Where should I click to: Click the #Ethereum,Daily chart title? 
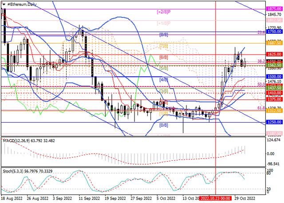(x=22, y=4)
